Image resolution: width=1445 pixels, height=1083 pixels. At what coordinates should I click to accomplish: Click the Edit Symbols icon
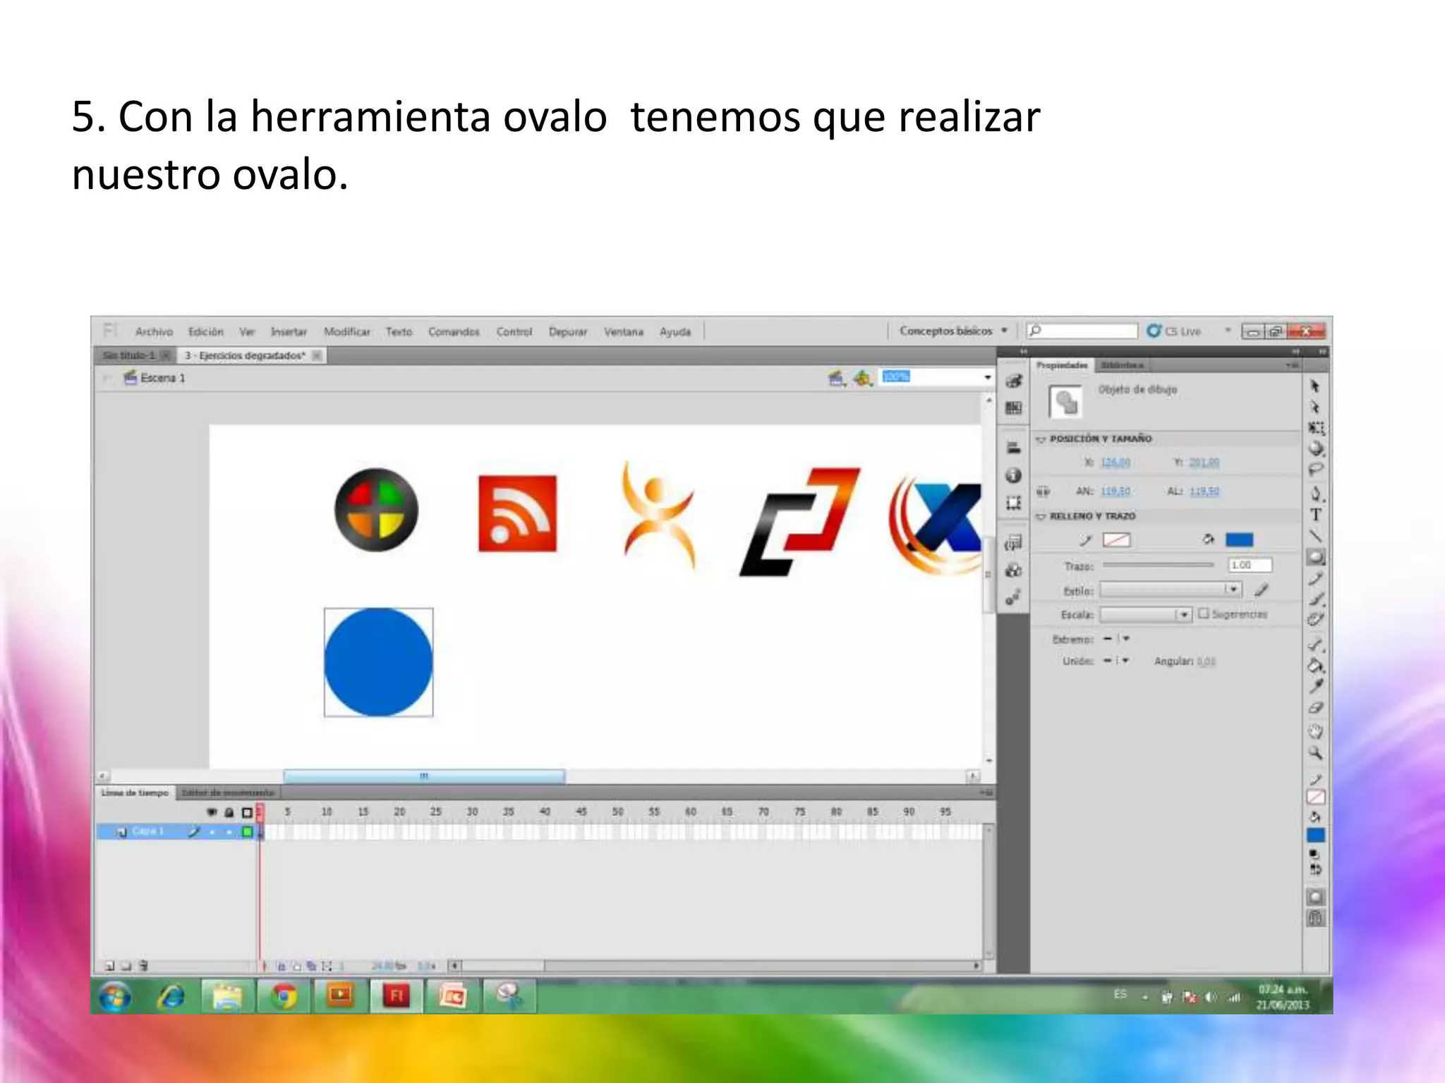[862, 378]
